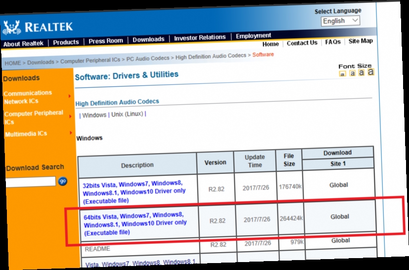Expand Multimedia ICs arrow

[71, 133]
